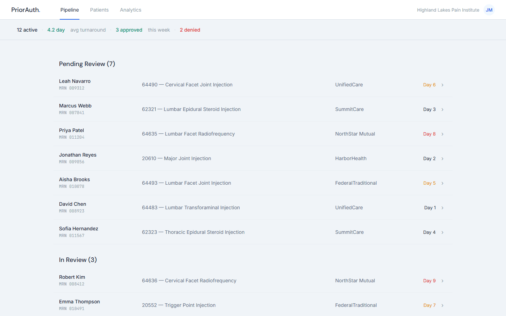
Task: Click FederalTraditional on Aisha Brooks row
Action: pos(356,183)
